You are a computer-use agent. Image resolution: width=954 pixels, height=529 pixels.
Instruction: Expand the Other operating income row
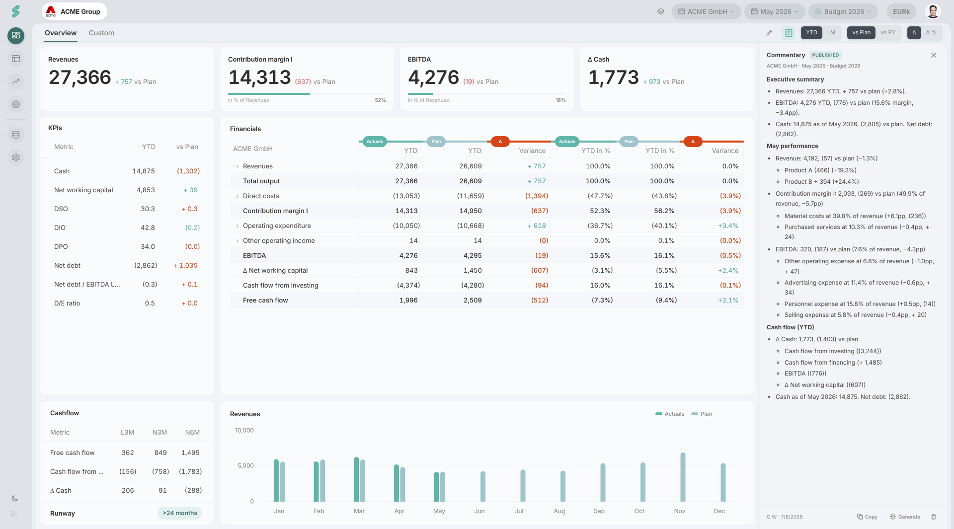[237, 241]
